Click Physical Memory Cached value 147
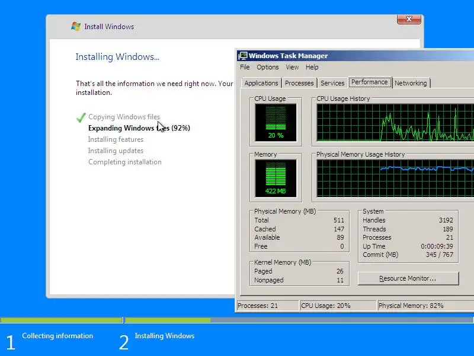The image size is (474, 356). pos(338,229)
